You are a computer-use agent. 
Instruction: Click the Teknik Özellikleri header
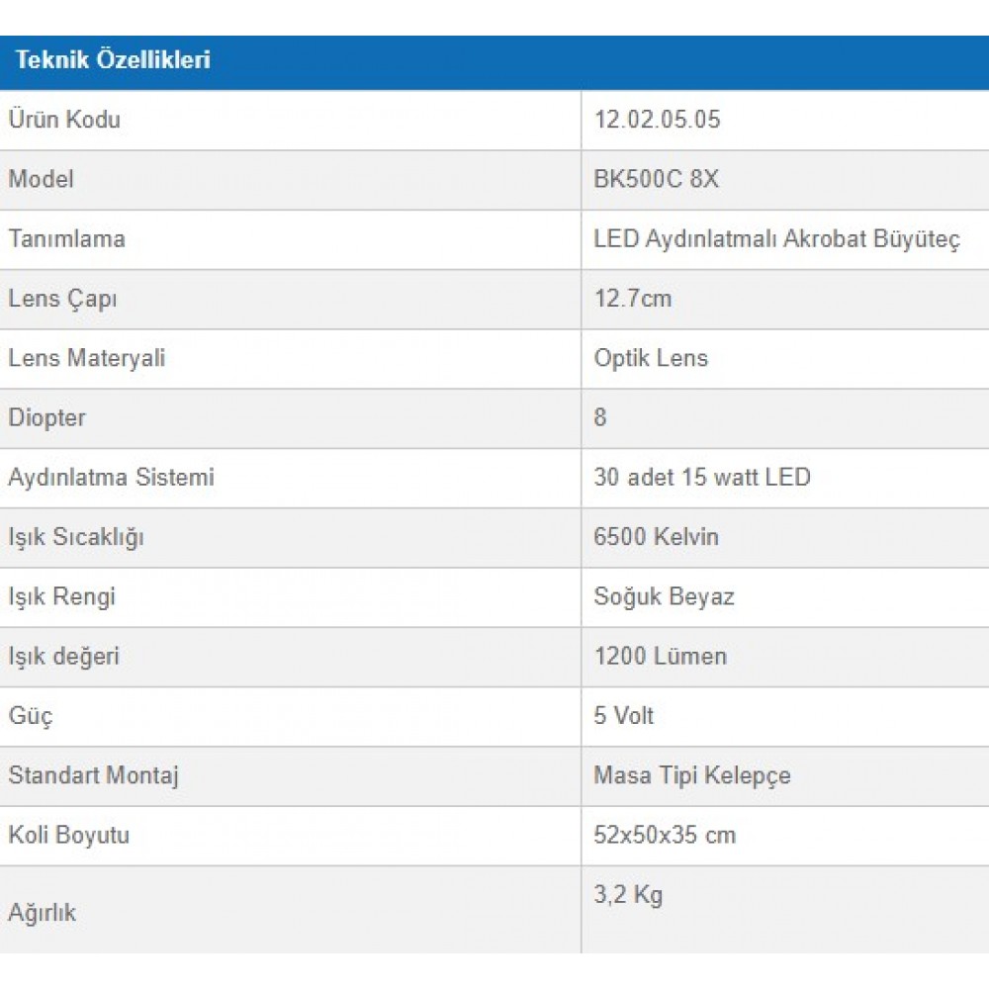point(113,60)
